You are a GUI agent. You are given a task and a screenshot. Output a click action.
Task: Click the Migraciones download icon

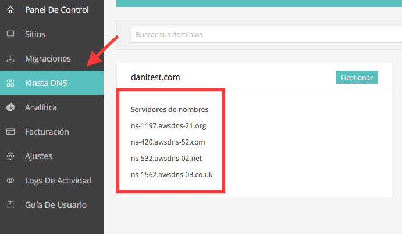(x=10, y=59)
